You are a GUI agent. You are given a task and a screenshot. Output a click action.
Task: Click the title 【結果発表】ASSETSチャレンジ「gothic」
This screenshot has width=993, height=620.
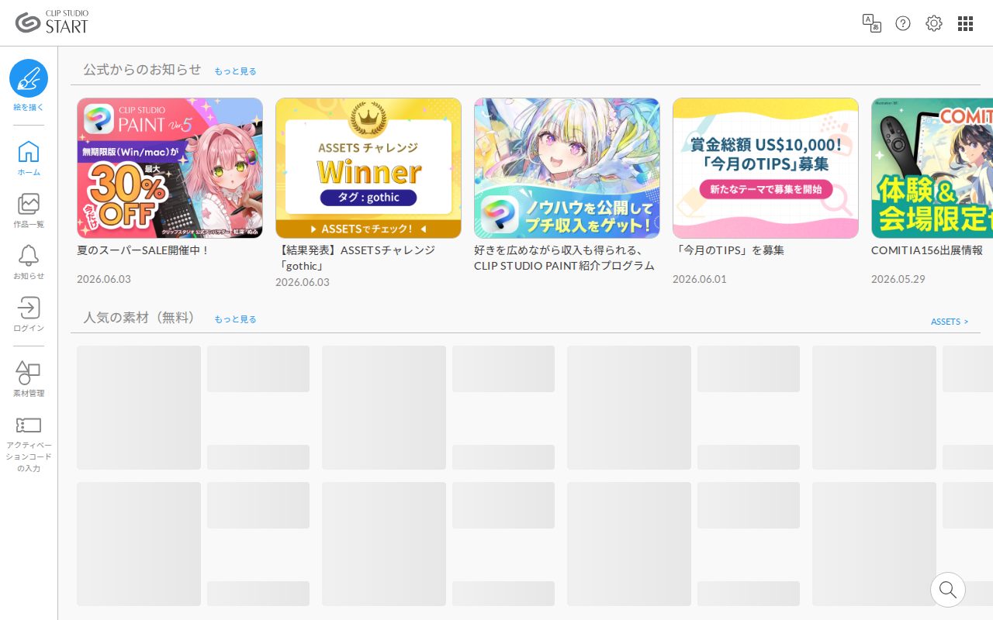[355, 258]
